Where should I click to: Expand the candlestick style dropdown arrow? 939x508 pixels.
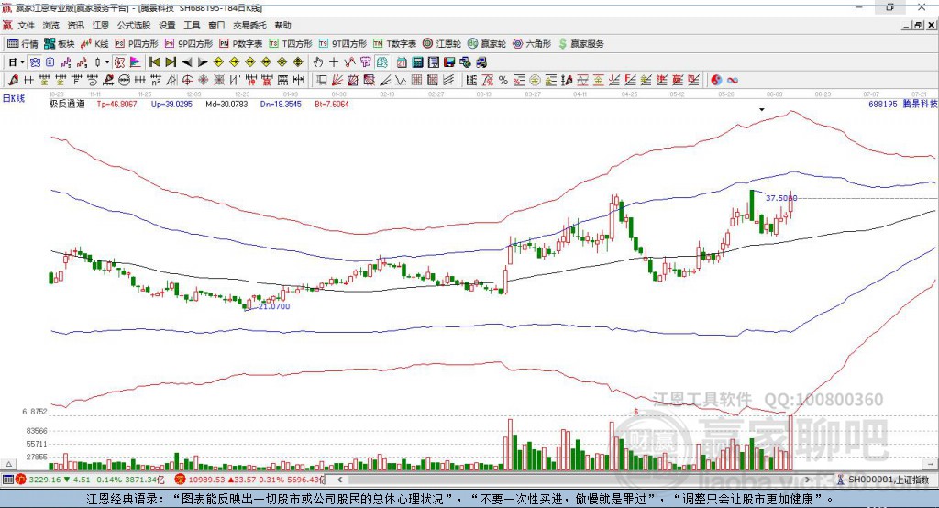pyautogui.click(x=106, y=62)
